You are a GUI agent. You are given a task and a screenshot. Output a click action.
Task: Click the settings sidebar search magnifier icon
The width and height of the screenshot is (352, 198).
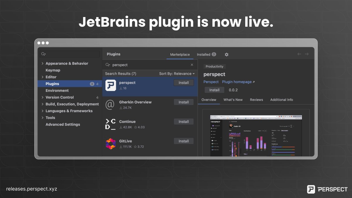(x=43, y=54)
